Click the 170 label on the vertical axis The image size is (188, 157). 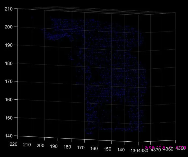(x=8, y=81)
